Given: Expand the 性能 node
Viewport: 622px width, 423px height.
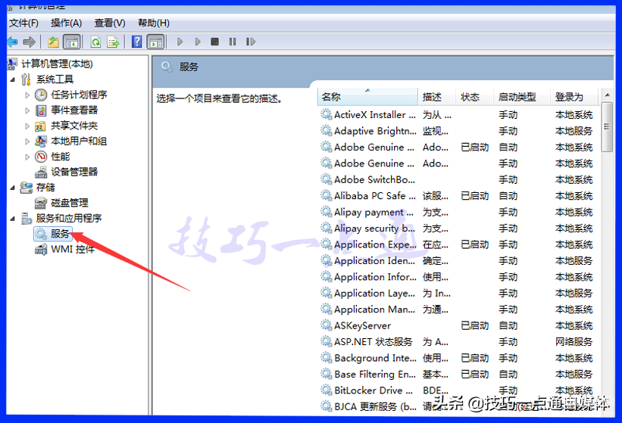Looking at the screenshot, I should click(x=27, y=157).
